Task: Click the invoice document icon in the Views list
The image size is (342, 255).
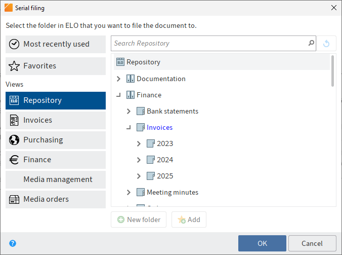Action: pos(14,120)
